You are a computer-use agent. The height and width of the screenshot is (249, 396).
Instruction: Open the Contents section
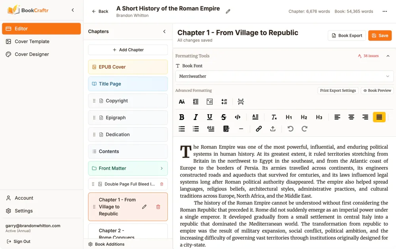point(128,151)
